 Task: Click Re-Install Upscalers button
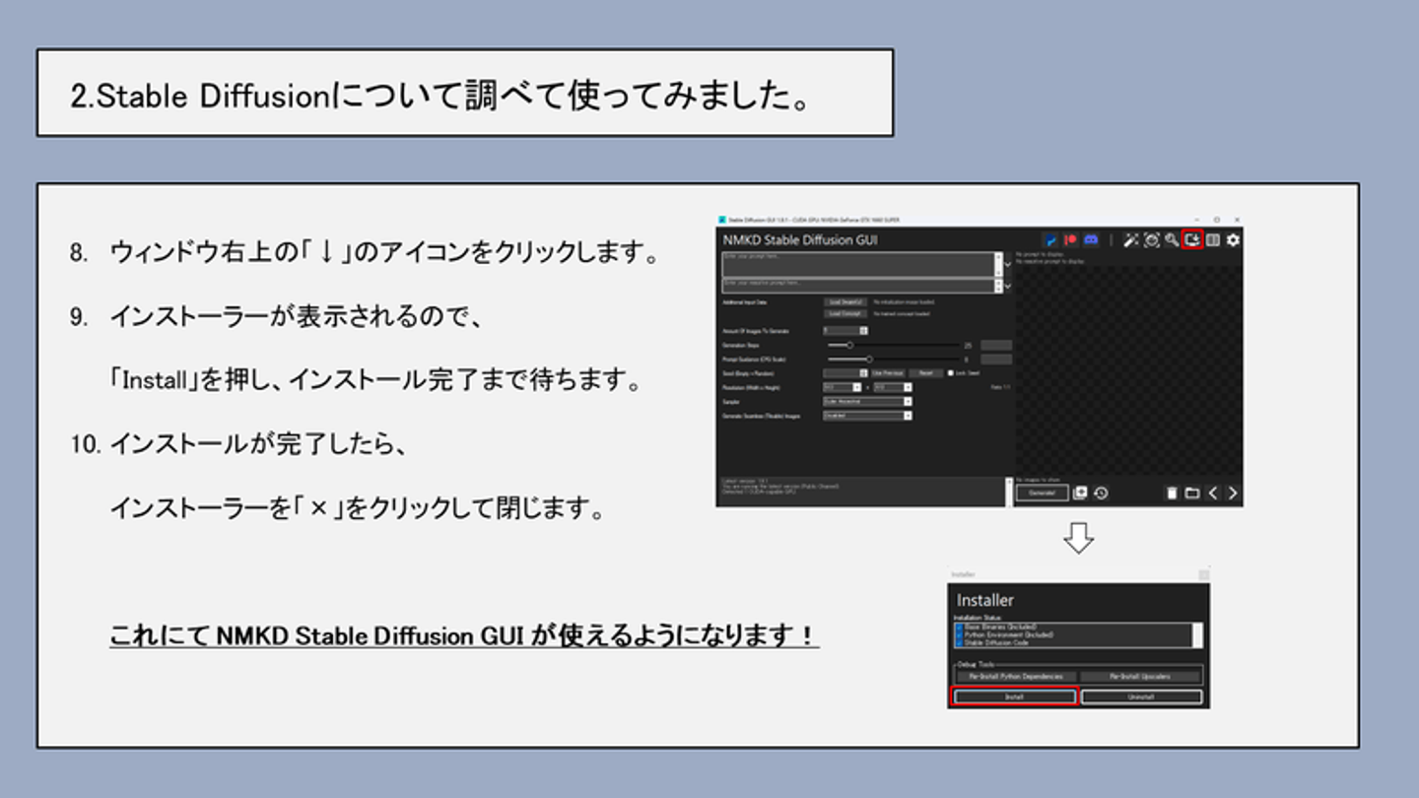coord(1140,677)
